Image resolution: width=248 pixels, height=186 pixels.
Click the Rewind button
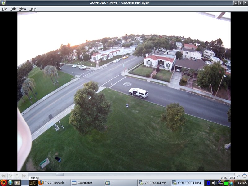[x=3, y=176]
